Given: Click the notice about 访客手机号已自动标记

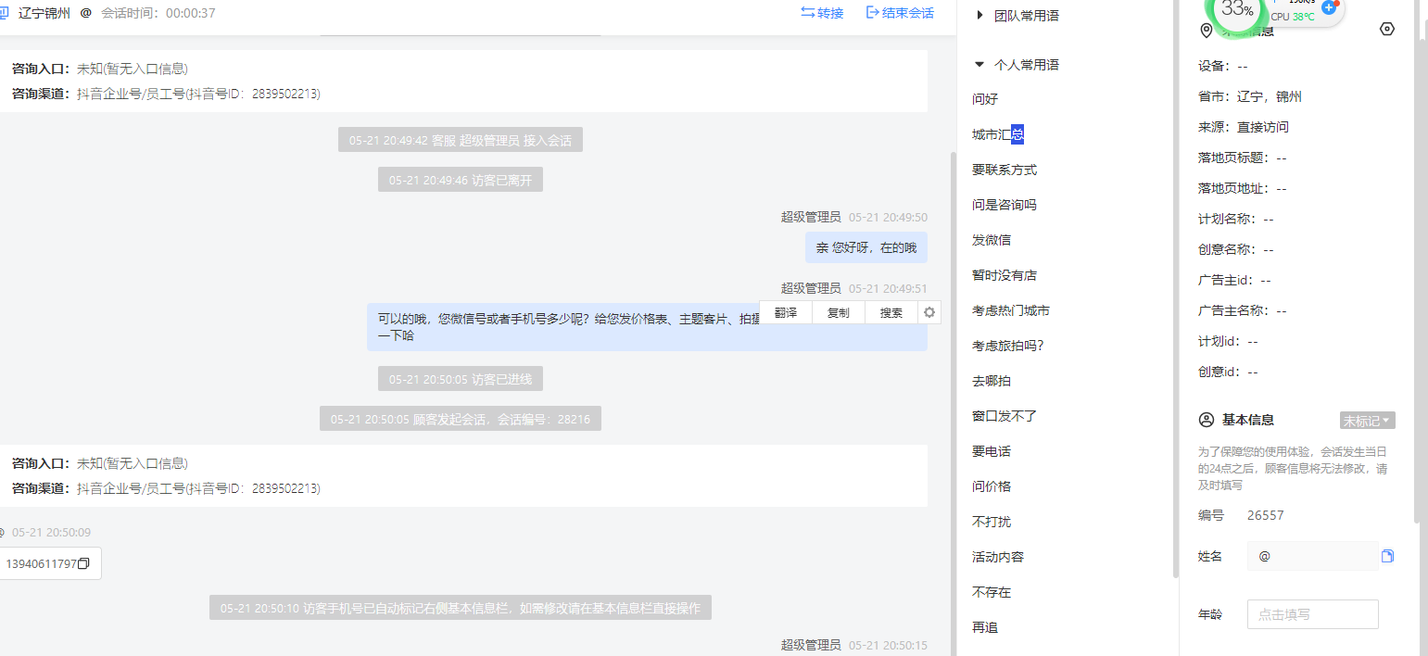Looking at the screenshot, I should [461, 609].
